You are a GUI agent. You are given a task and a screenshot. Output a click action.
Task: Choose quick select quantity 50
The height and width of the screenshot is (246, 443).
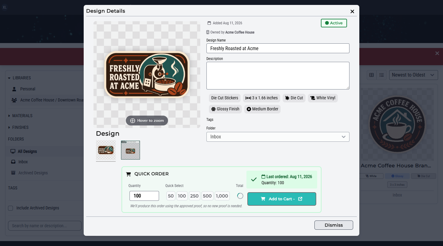(171, 196)
